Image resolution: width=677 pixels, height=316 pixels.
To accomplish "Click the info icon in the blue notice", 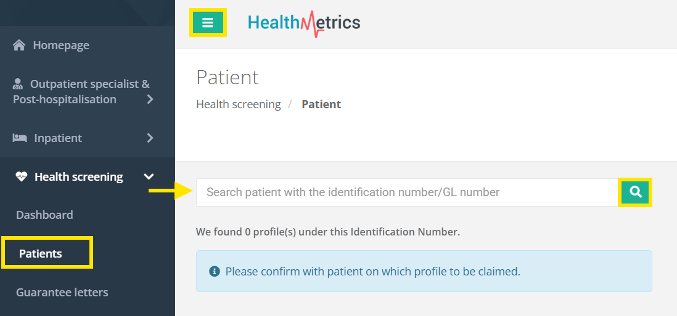I will (215, 271).
